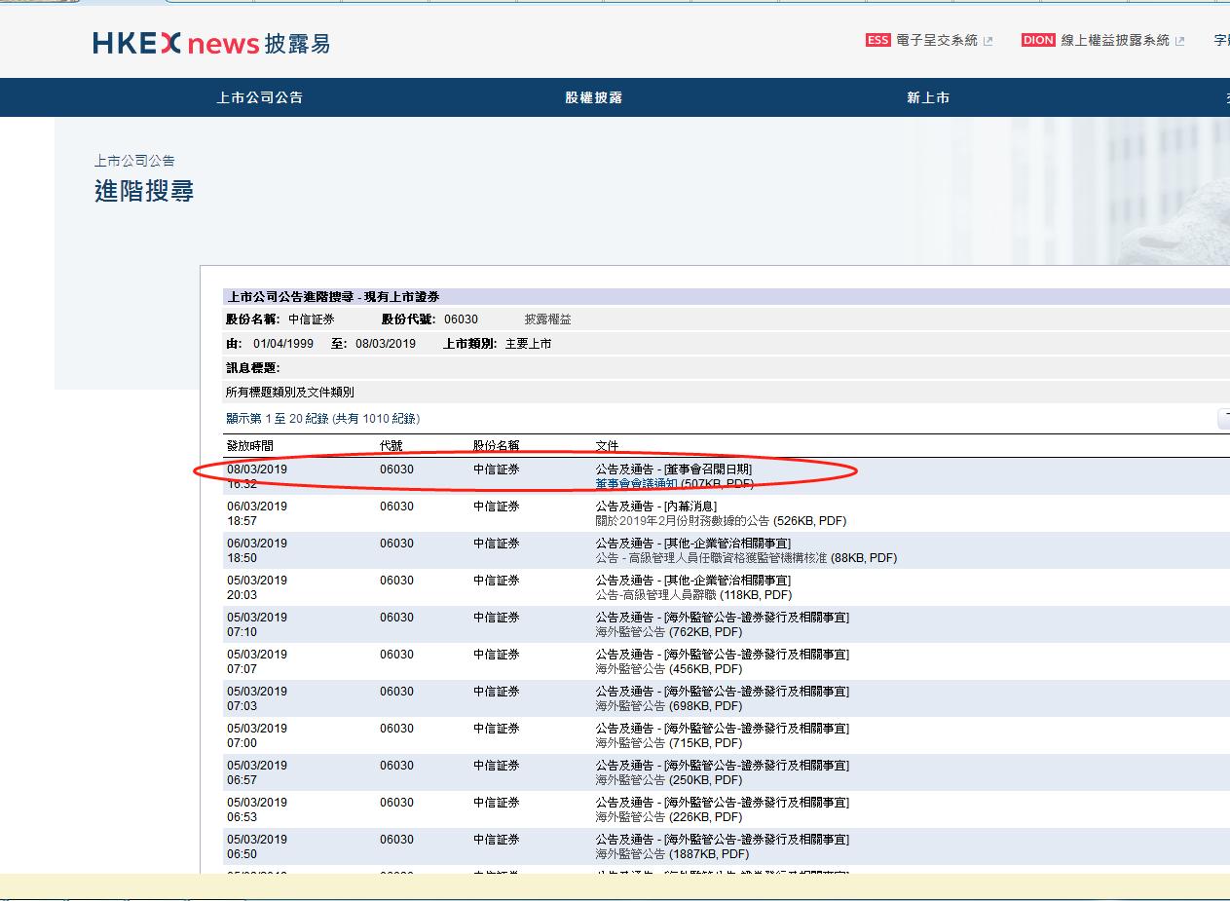Open the 股權披露 navigation menu

point(593,97)
